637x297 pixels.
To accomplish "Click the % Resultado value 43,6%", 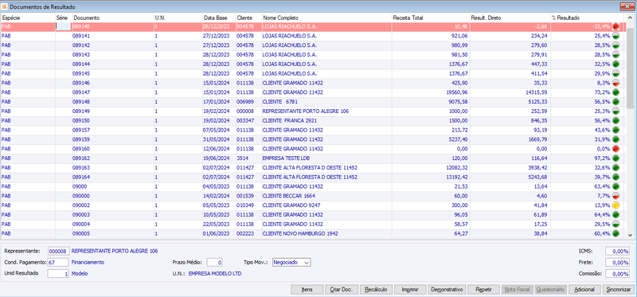I will point(604,130).
